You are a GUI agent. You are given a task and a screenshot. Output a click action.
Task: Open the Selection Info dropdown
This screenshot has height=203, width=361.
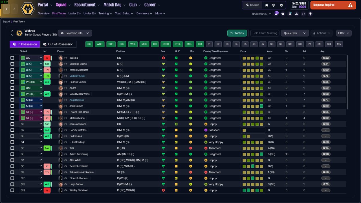point(75,33)
